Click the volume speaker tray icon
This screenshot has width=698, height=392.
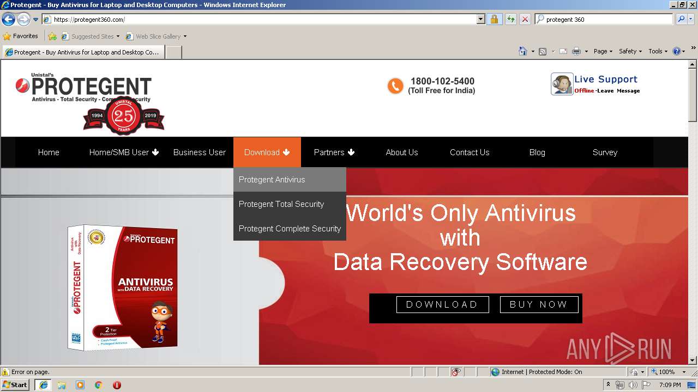click(633, 385)
